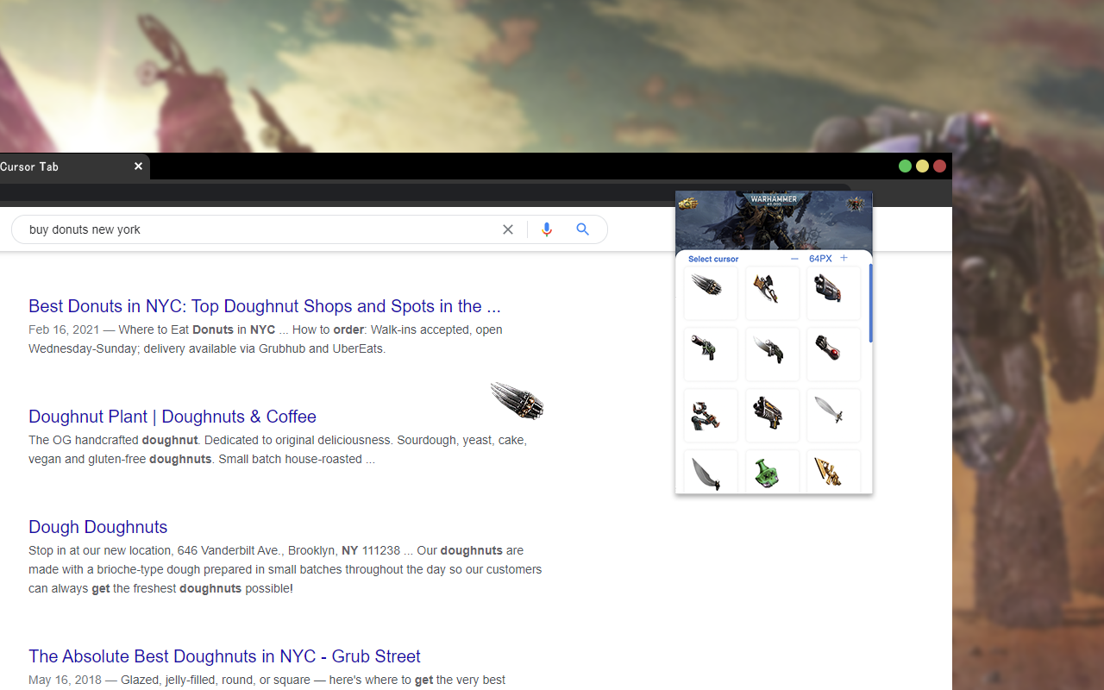Viewport: 1104px width, 690px height.
Task: Open the Doughnut Plant search result
Action: pyautogui.click(x=172, y=417)
